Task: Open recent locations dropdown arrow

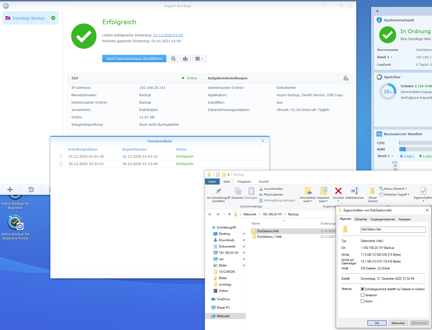Action: pos(224,214)
